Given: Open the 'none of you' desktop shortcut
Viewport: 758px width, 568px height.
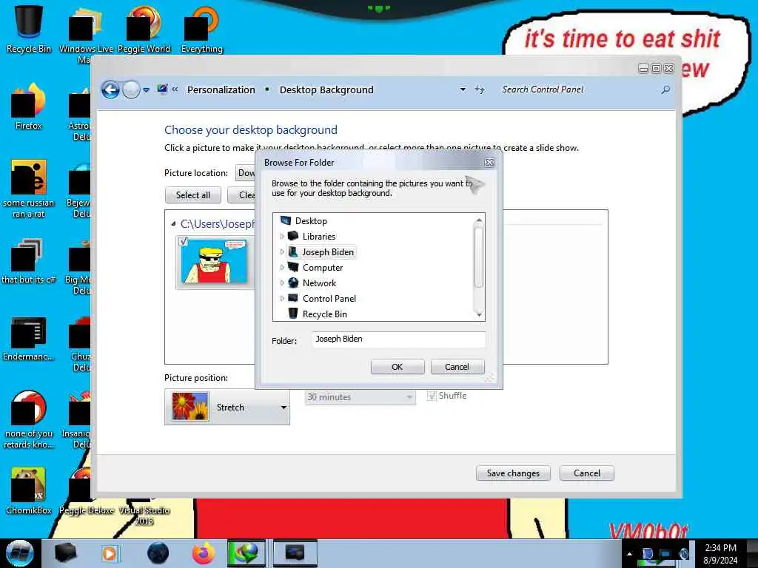Looking at the screenshot, I should (29, 419).
